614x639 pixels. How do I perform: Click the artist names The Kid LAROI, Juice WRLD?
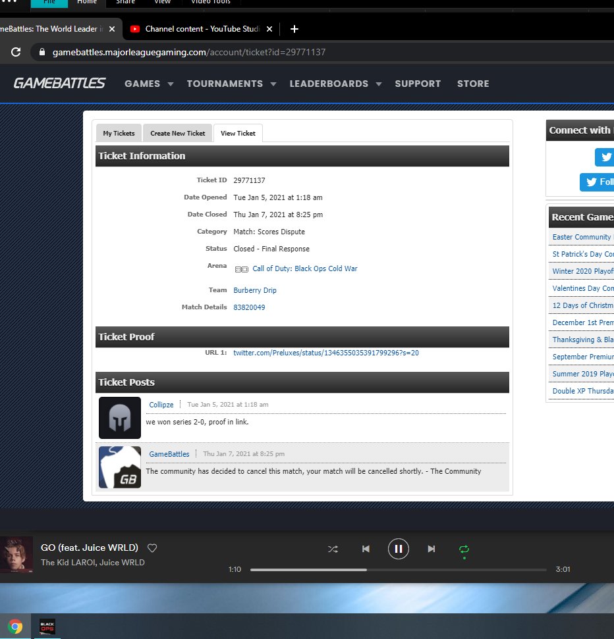[93, 563]
